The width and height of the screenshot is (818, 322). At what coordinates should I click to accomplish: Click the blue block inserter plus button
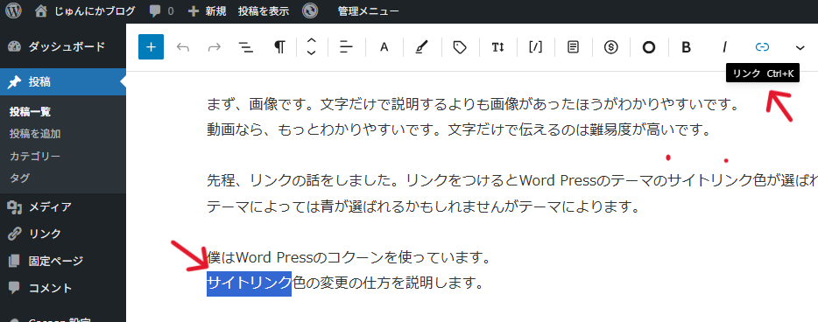click(152, 47)
